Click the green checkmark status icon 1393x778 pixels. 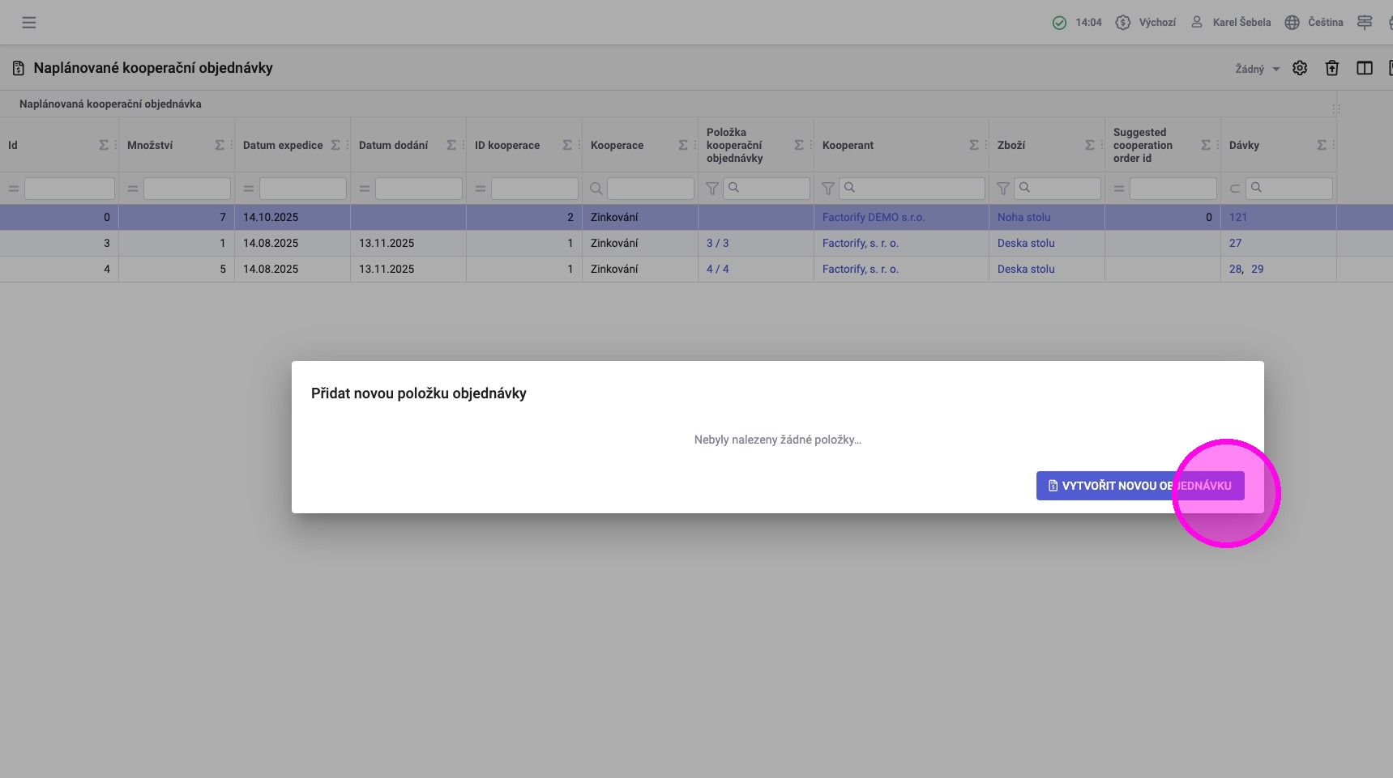1059,23
